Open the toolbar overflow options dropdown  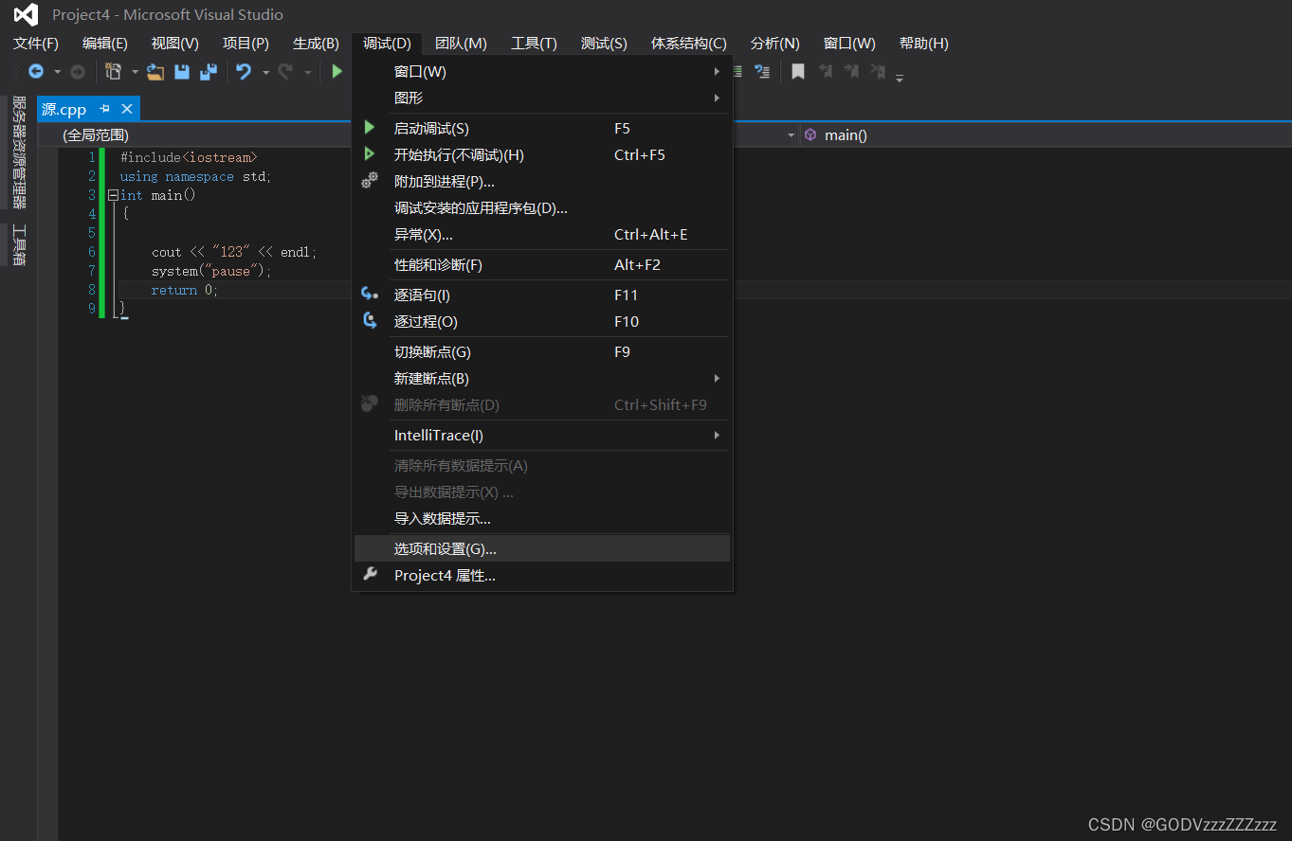click(x=900, y=77)
